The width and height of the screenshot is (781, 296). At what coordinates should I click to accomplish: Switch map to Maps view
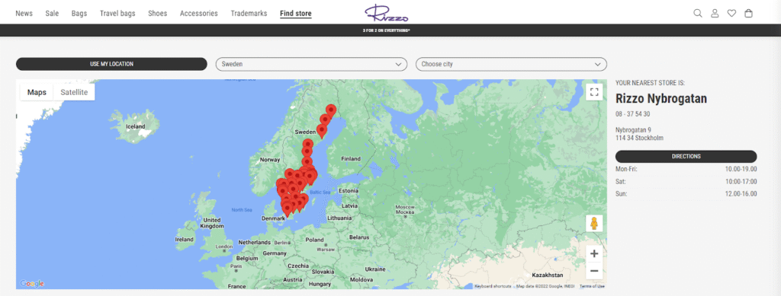tap(37, 92)
